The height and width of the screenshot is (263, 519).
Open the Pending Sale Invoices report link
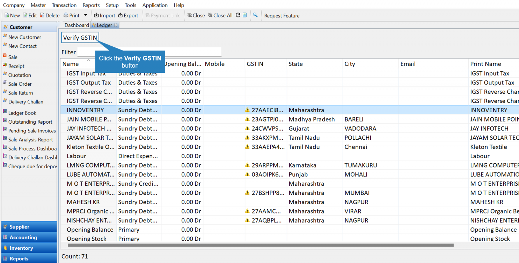32,131
